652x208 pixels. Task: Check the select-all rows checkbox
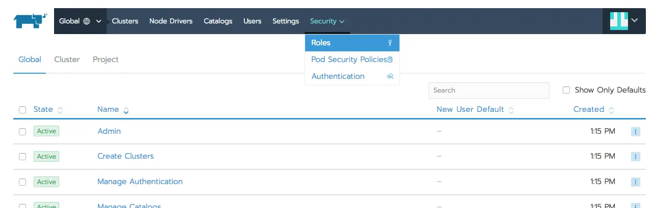[22, 110]
